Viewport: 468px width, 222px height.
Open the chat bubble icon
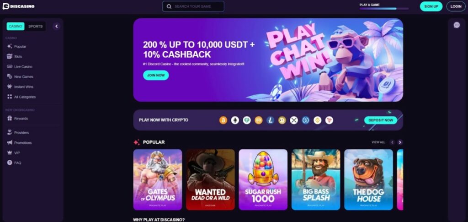[457, 25]
